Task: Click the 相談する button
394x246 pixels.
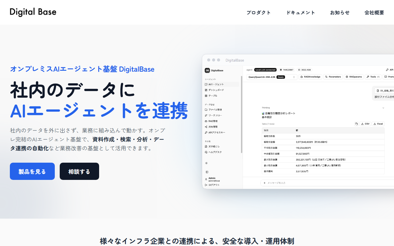Action: point(79,171)
